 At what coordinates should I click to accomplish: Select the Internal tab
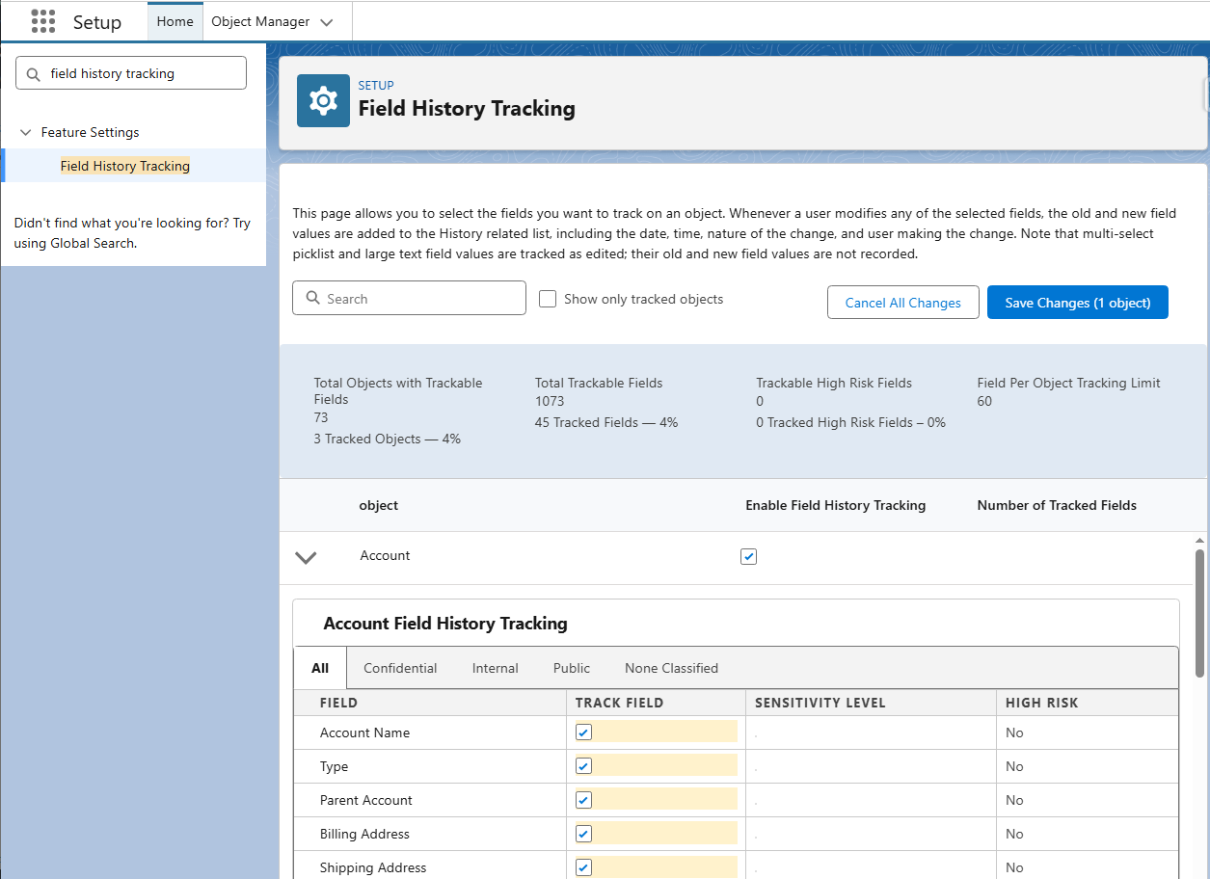pyautogui.click(x=496, y=668)
